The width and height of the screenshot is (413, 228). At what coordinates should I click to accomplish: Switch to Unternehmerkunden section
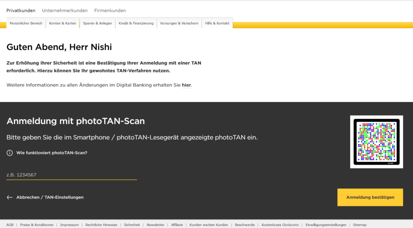(x=65, y=10)
